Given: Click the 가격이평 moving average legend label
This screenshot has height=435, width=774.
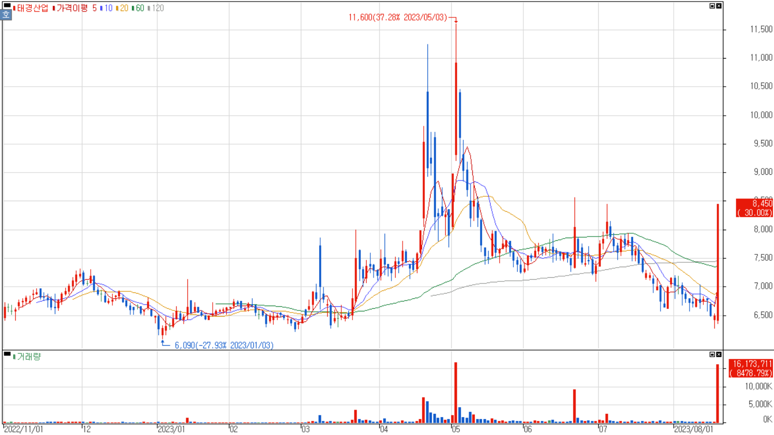Looking at the screenshot, I should tap(72, 8).
